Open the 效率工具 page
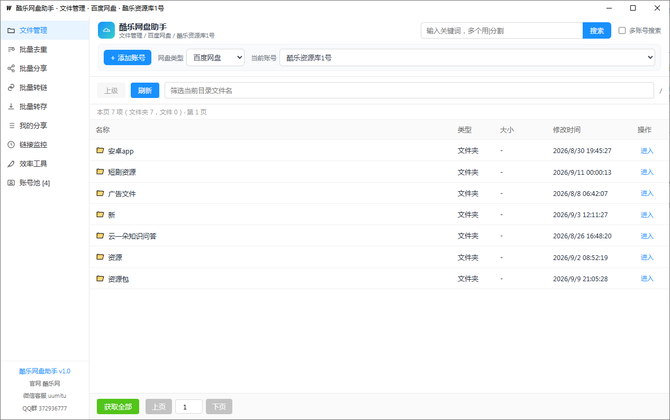The width and height of the screenshot is (670, 420). (44, 164)
